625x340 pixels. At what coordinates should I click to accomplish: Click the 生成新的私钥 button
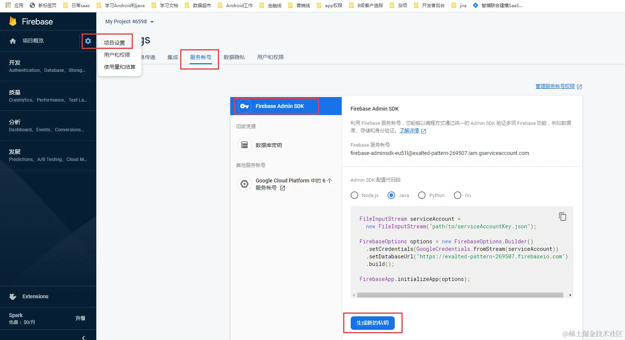click(373, 323)
